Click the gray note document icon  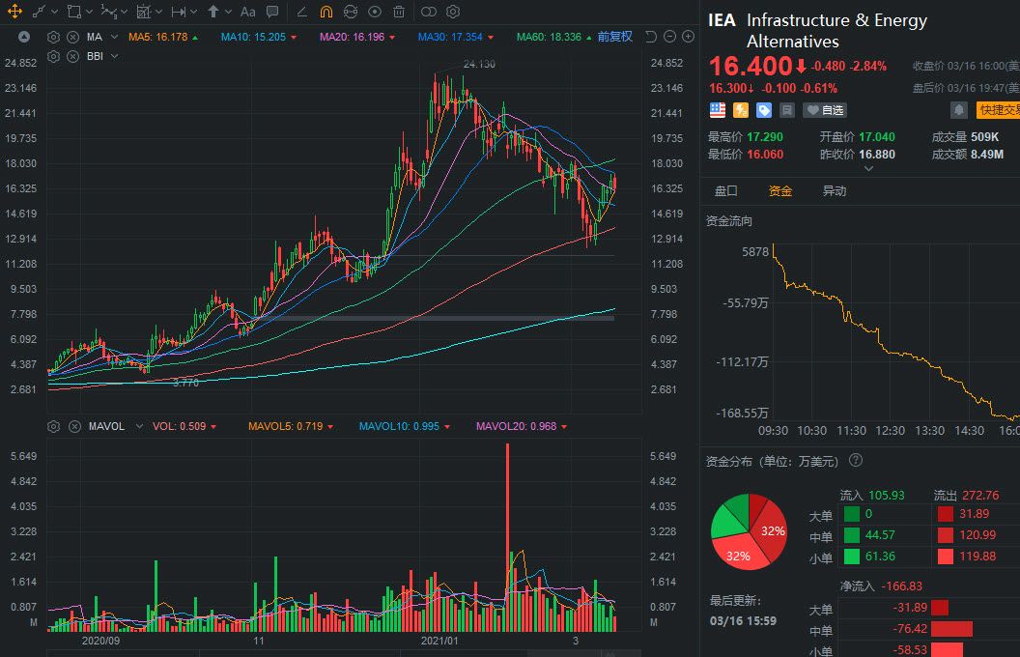787,110
